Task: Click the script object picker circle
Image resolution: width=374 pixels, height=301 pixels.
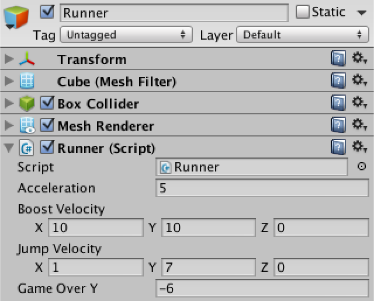Action: [362, 166]
